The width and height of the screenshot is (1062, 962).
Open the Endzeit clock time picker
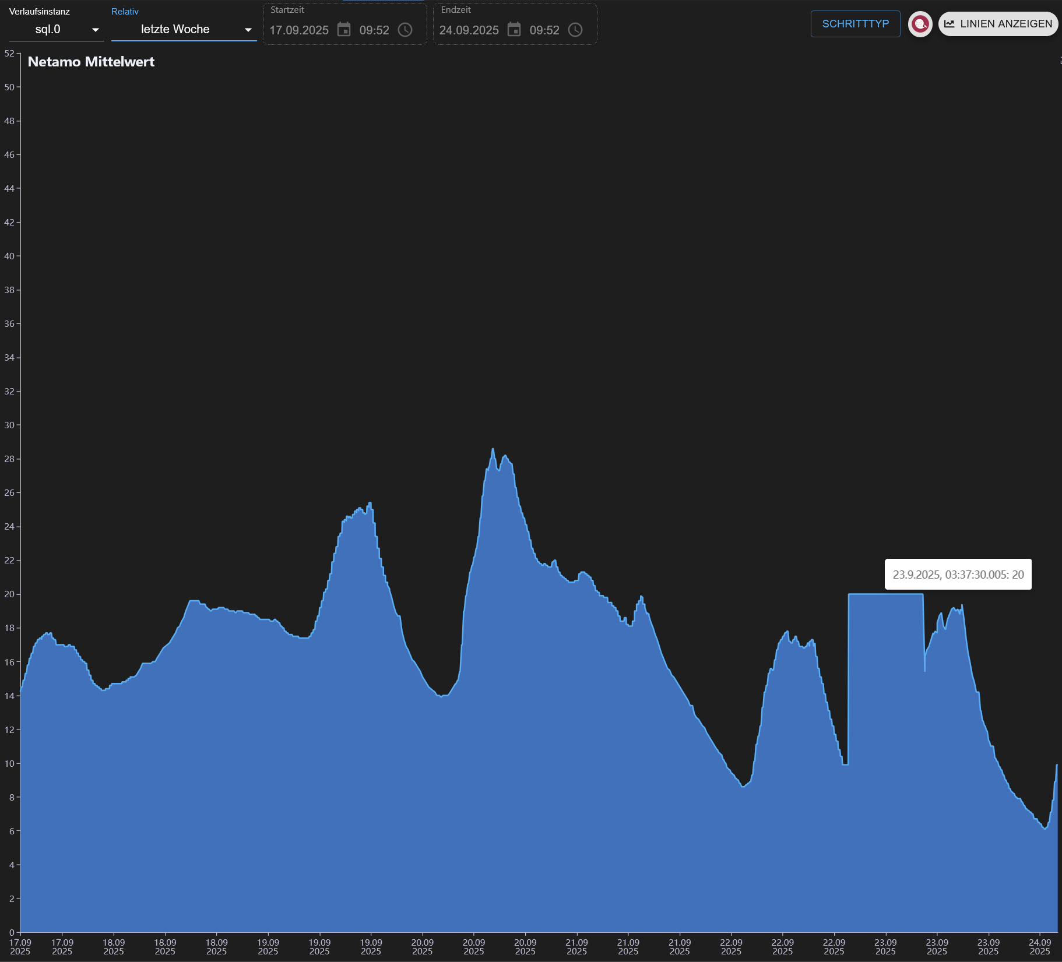[x=575, y=30]
